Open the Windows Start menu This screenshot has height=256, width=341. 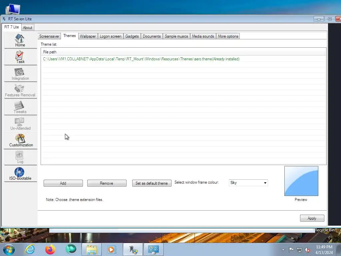coord(9,249)
